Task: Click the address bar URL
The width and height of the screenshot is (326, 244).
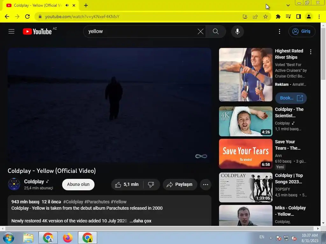Action: click(82, 17)
